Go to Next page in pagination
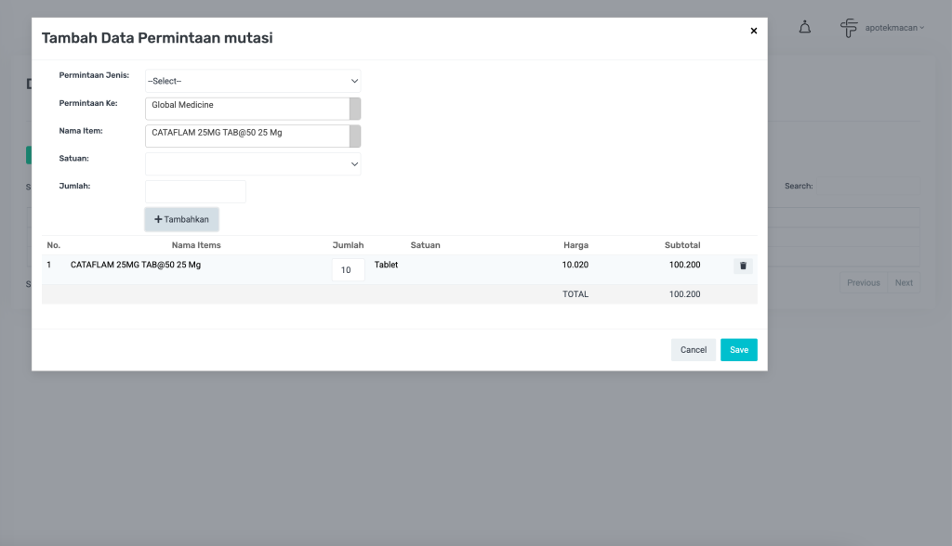The width and height of the screenshot is (952, 546). click(x=904, y=282)
